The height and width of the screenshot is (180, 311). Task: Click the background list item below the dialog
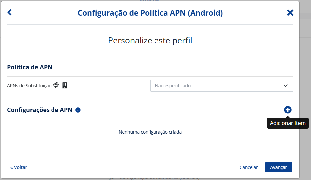tap(159, 178)
